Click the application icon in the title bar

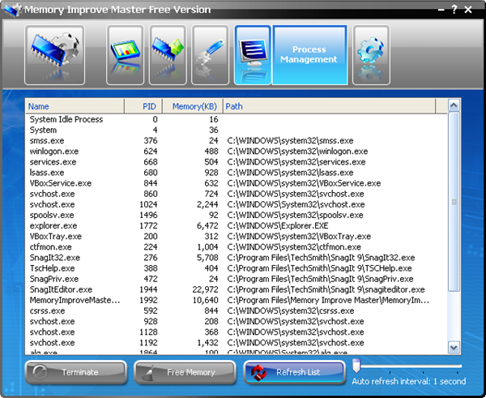point(13,10)
